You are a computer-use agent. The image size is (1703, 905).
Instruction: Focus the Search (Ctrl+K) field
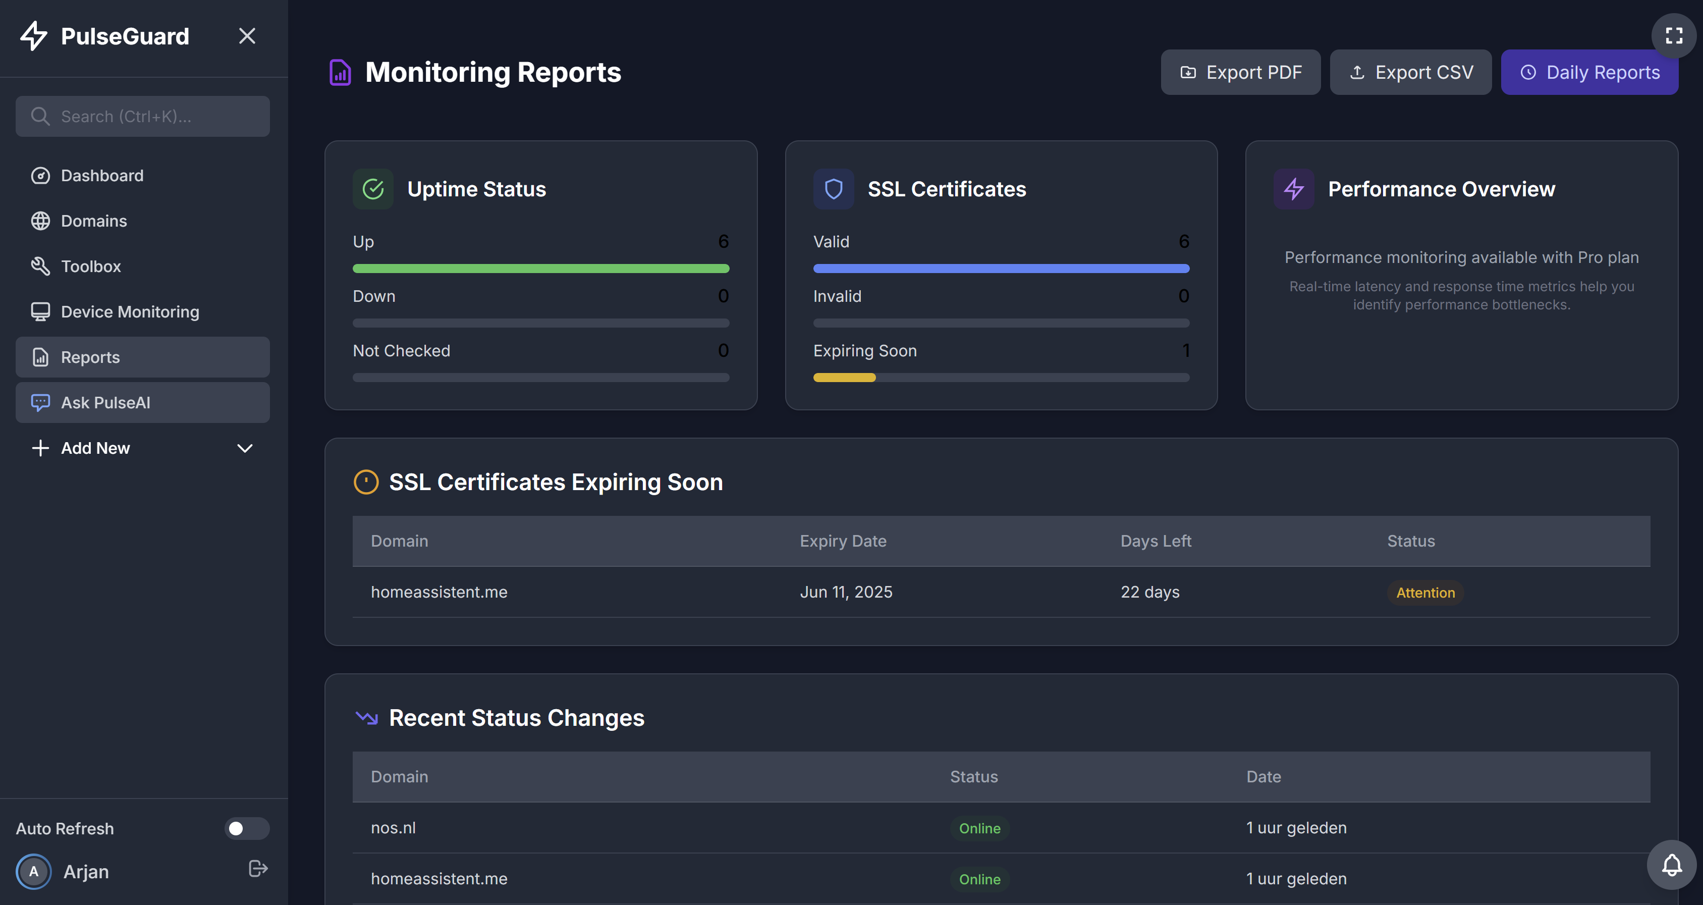click(143, 117)
